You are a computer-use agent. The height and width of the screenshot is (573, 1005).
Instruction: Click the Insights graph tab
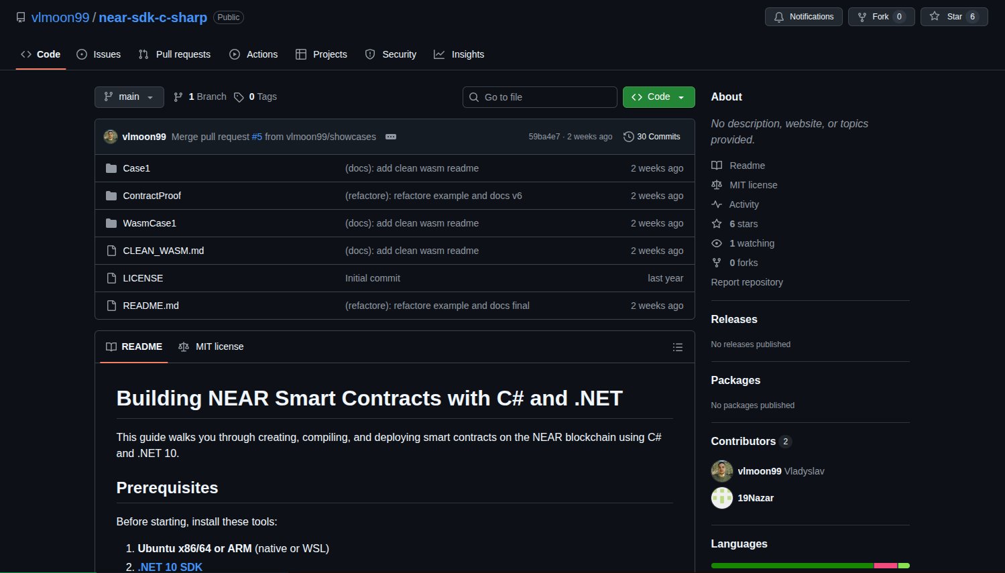point(459,54)
